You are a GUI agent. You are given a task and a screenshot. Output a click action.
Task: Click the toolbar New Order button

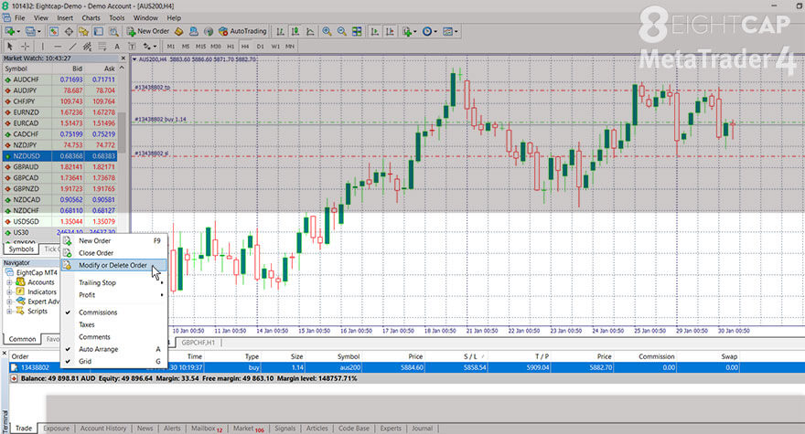point(148,31)
